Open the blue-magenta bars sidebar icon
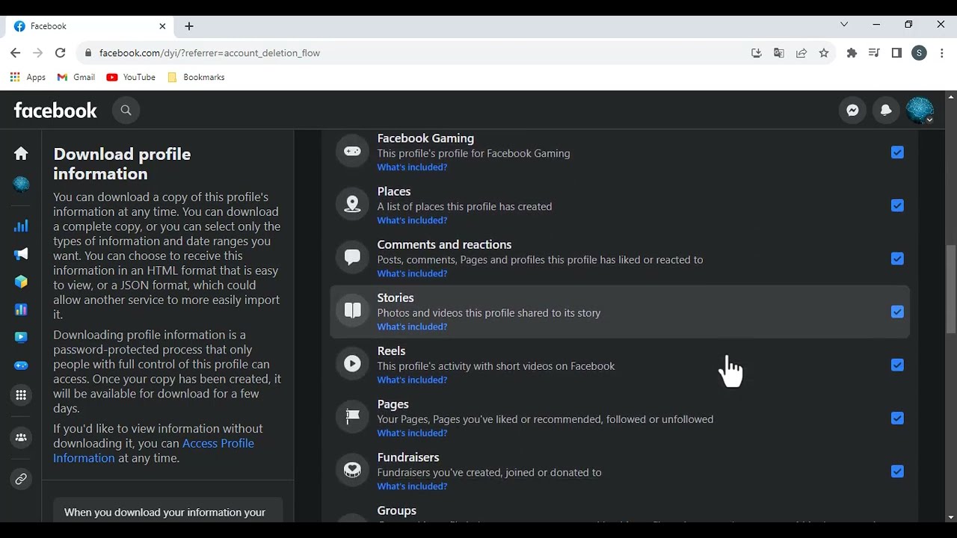 21,309
